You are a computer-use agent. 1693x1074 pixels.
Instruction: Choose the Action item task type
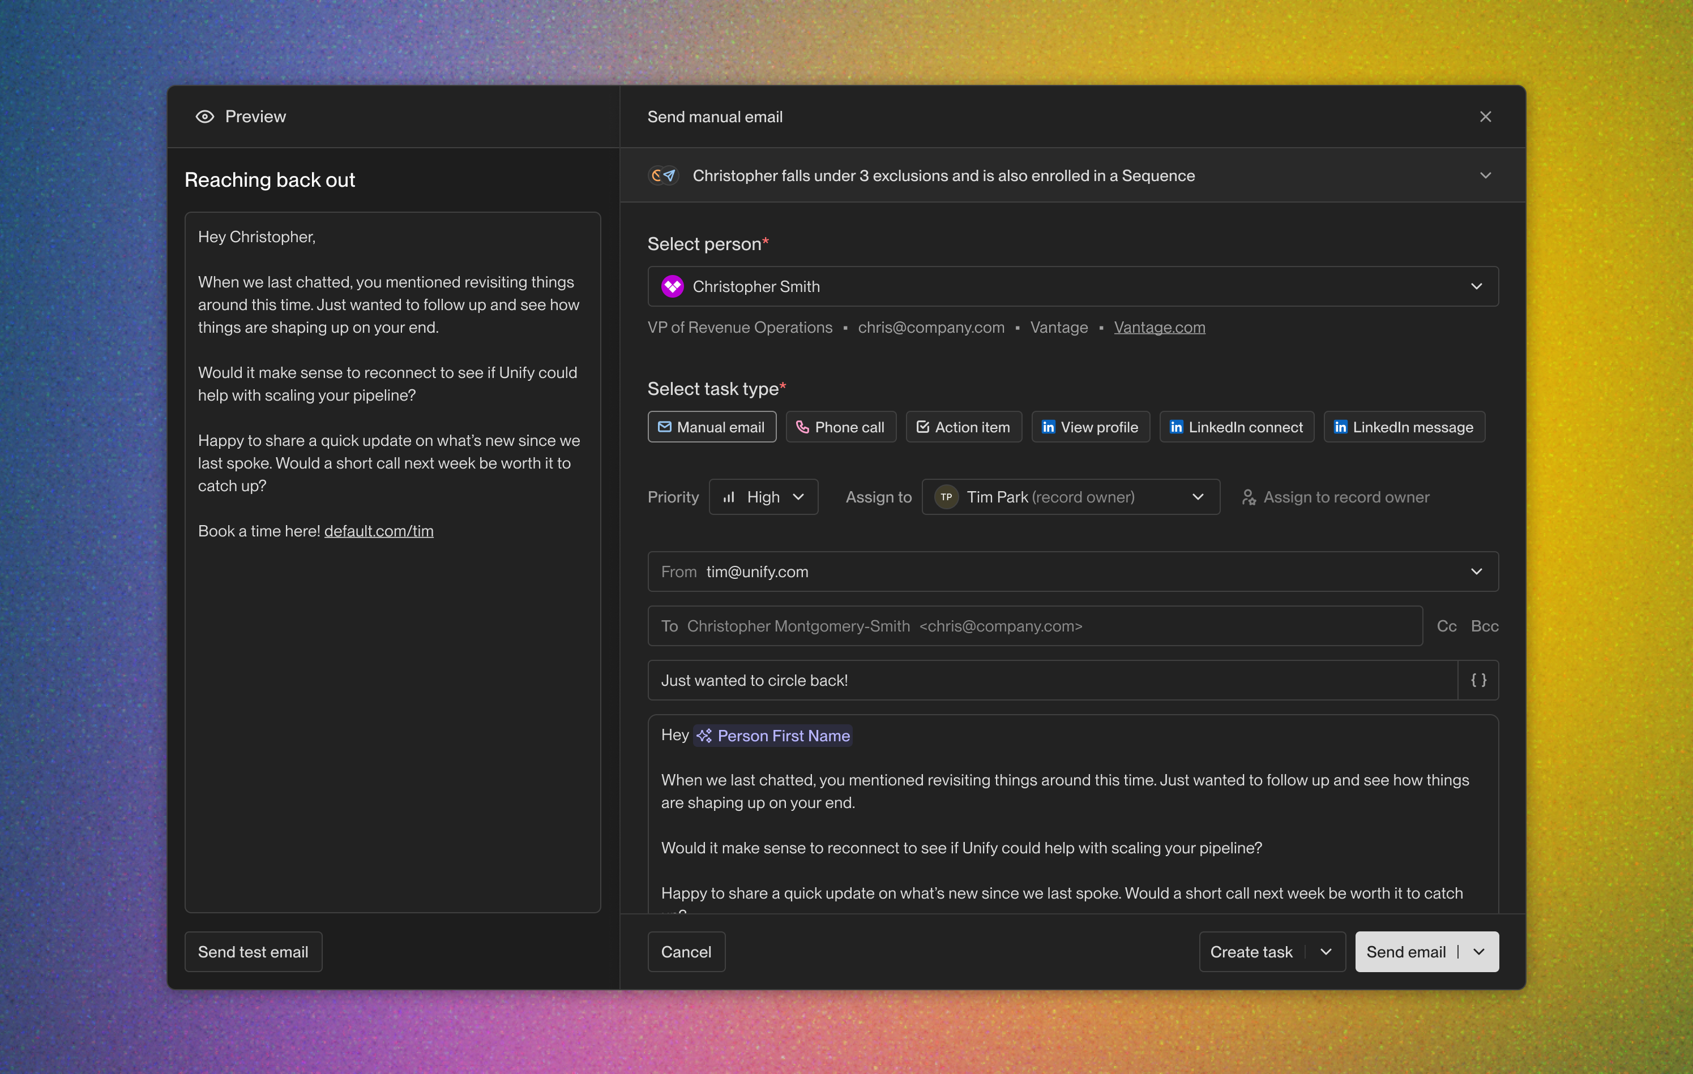tap(963, 426)
